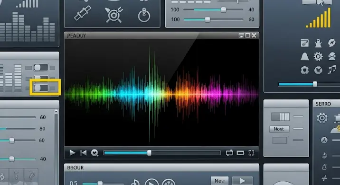
Task: Click the blank button below Novt
Action: [280, 140]
